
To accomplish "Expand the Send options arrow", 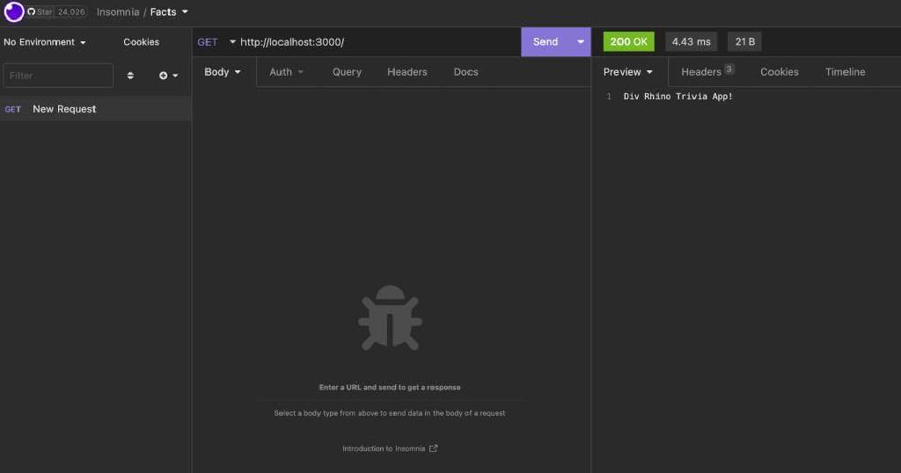I will (x=580, y=42).
